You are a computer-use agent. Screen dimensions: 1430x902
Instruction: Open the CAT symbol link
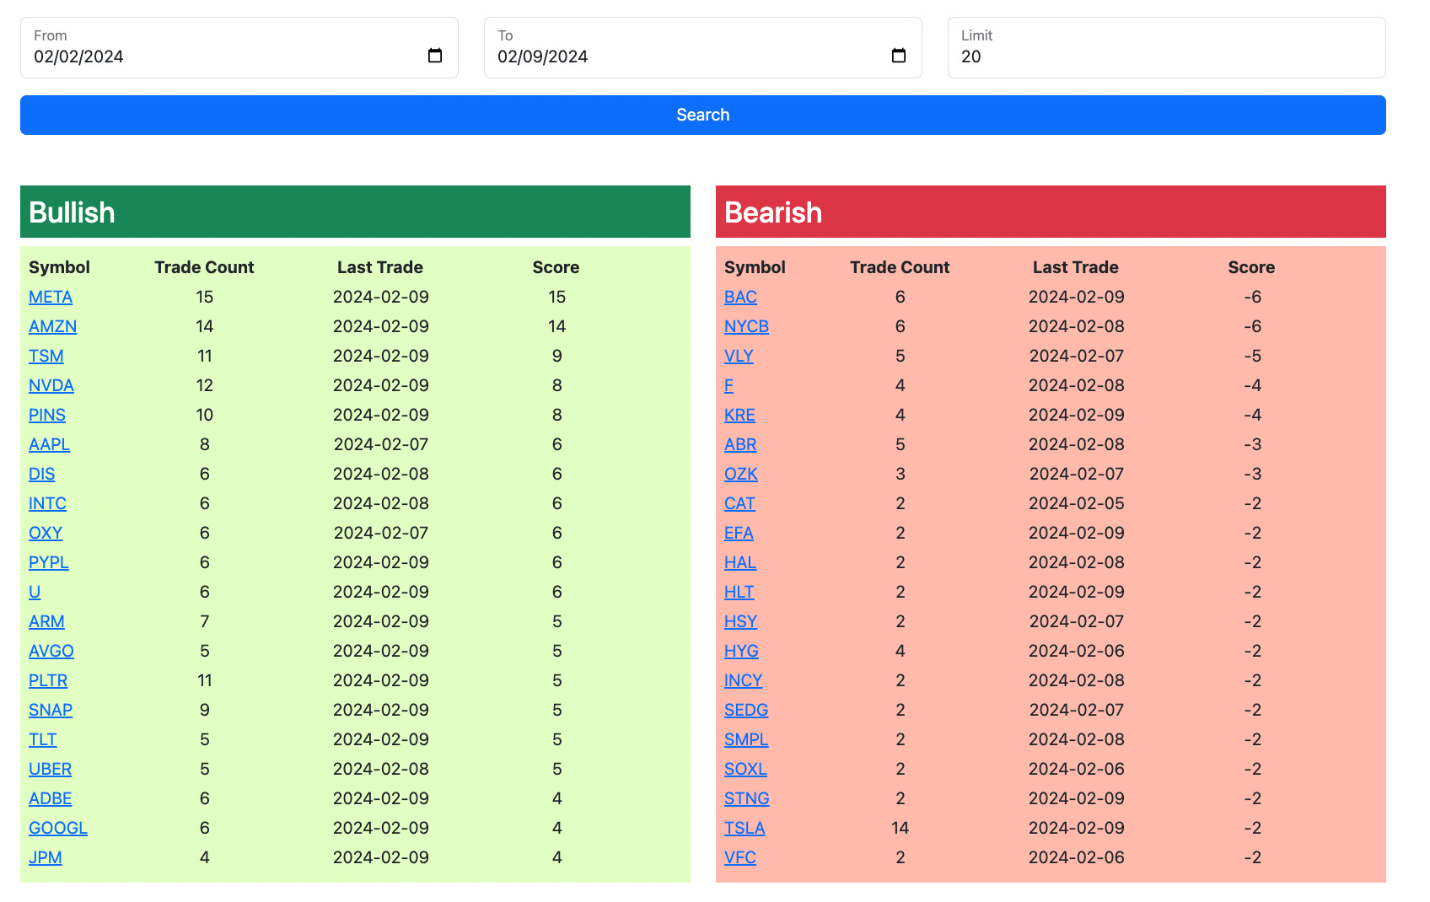[739, 503]
